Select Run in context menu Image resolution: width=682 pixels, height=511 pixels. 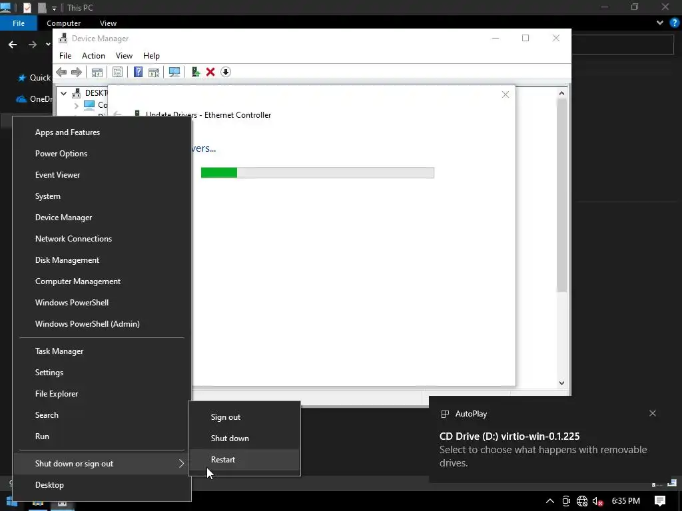tap(102, 436)
